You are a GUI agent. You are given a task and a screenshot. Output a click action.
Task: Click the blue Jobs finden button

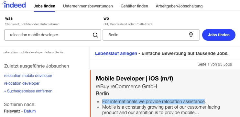[219, 35]
